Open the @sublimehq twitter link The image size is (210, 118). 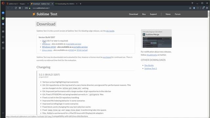(x=152, y=55)
